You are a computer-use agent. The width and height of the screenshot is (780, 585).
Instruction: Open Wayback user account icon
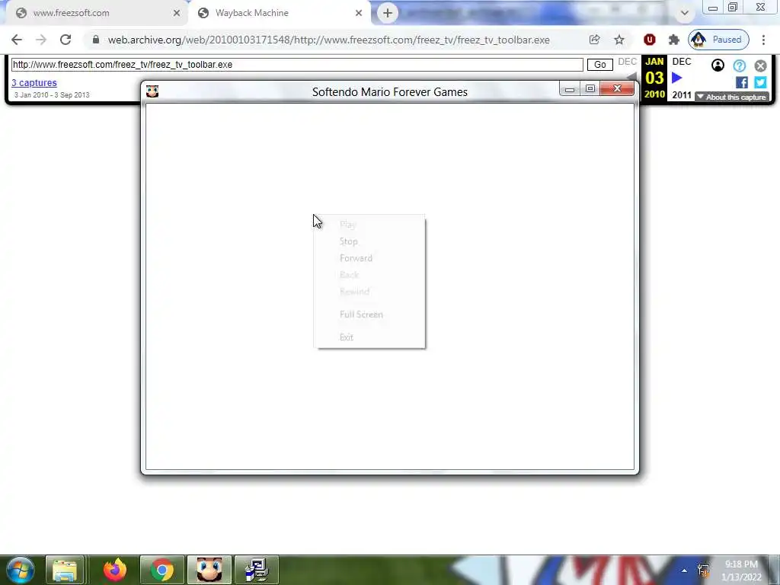pyautogui.click(x=718, y=66)
